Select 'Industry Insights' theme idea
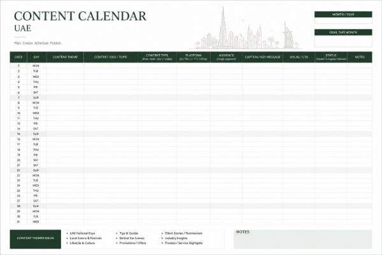The height and width of the screenshot is (255, 382). point(176,238)
